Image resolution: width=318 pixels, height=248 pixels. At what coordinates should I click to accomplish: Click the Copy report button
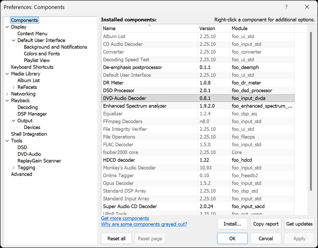tap(266, 224)
